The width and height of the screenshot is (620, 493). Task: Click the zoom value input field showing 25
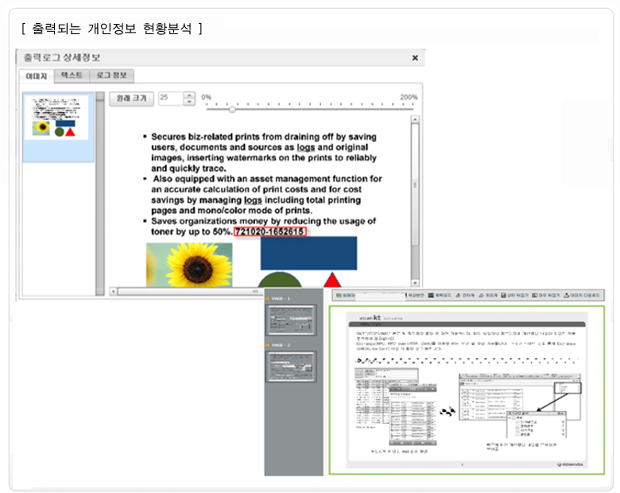pyautogui.click(x=169, y=98)
